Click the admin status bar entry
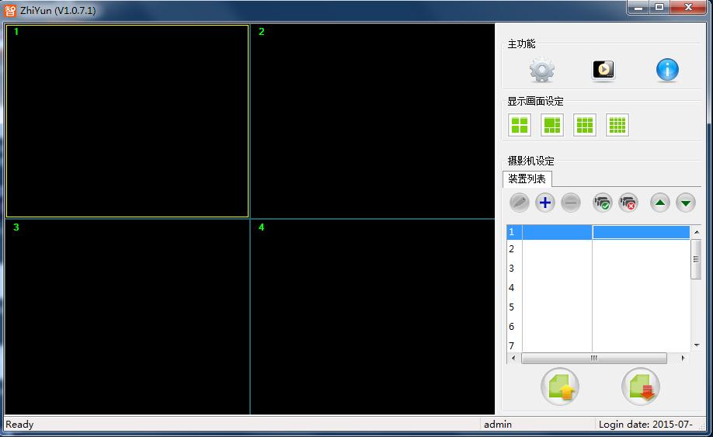 pos(498,425)
